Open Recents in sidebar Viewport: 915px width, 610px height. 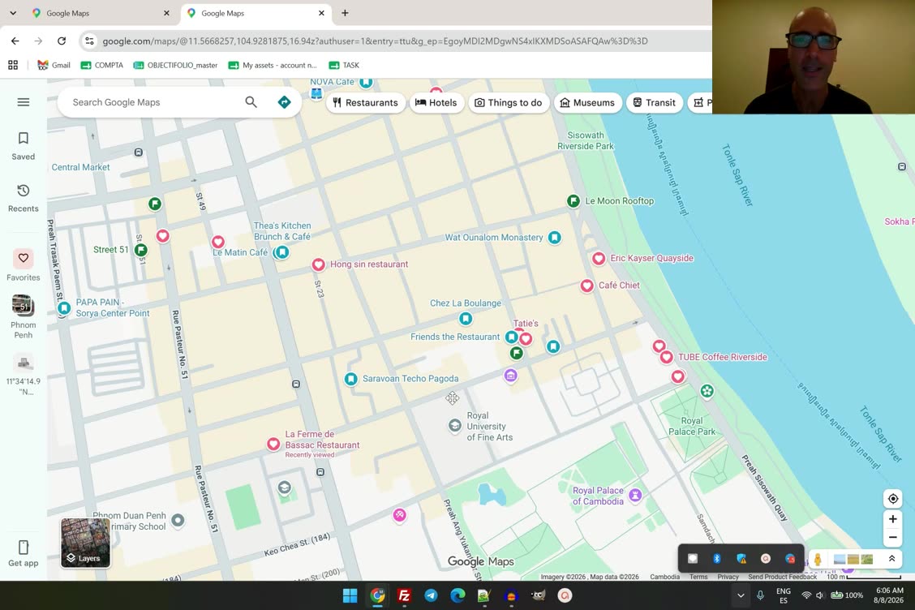(24, 198)
